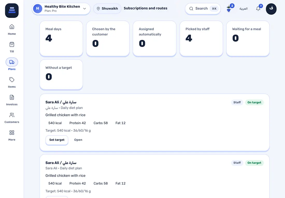Click the Carbs 58 chip on the second card
This screenshot has height=198, width=285.
(x=101, y=183)
